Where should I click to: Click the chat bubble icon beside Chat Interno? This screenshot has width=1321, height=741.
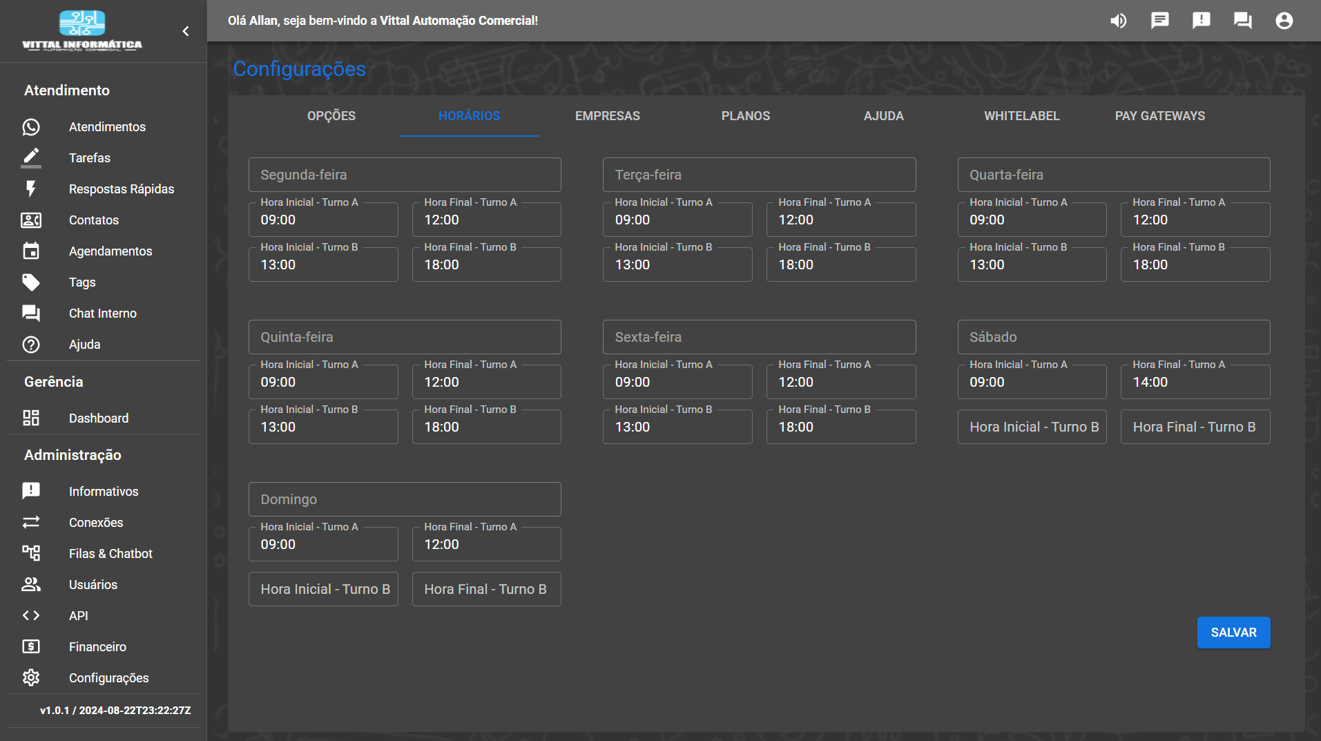tap(31, 314)
